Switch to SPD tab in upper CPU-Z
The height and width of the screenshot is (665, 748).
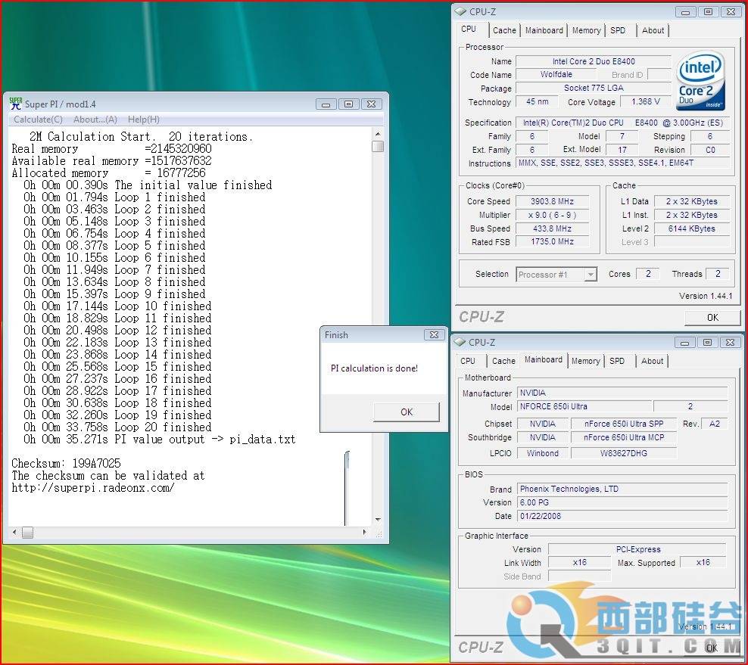[618, 30]
